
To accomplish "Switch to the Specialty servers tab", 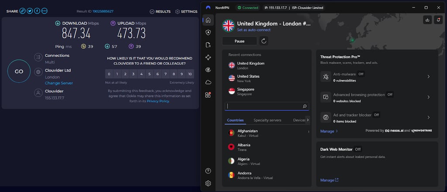I will pos(268,120).
